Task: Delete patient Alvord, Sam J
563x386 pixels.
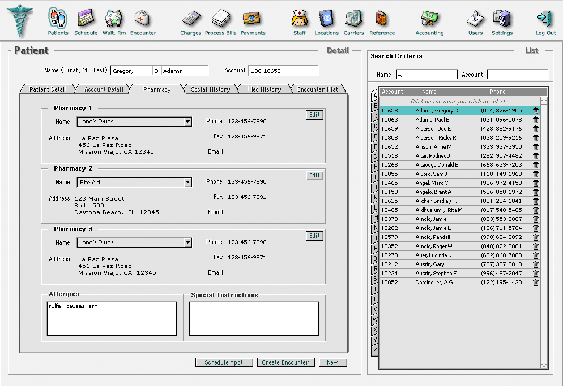Action: point(536,174)
